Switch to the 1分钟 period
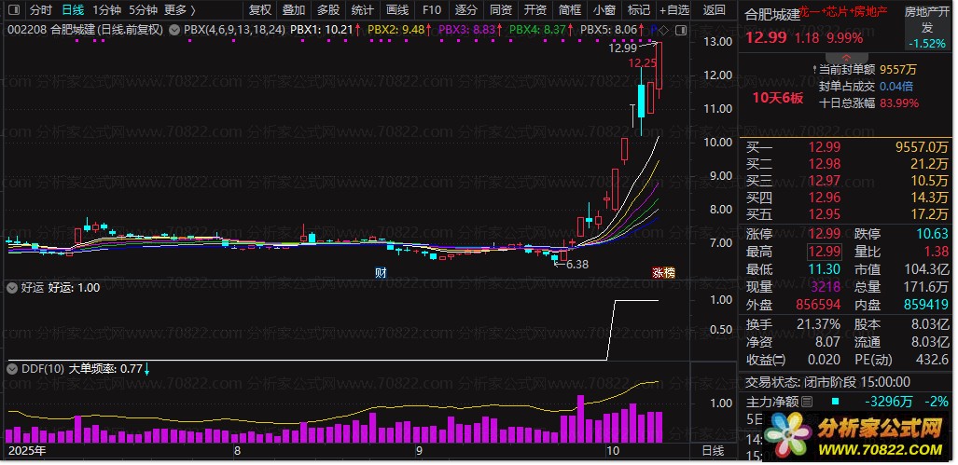This screenshot has width=958, height=465. point(106,9)
